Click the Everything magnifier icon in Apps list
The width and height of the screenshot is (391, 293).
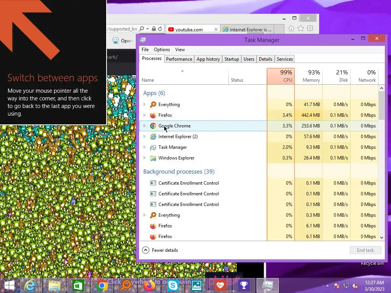point(153,105)
